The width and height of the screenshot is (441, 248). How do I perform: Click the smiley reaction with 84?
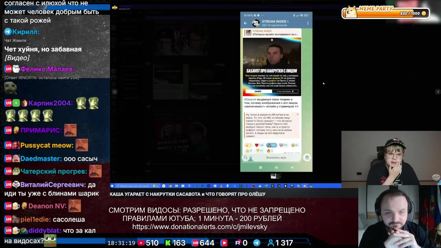295,145
